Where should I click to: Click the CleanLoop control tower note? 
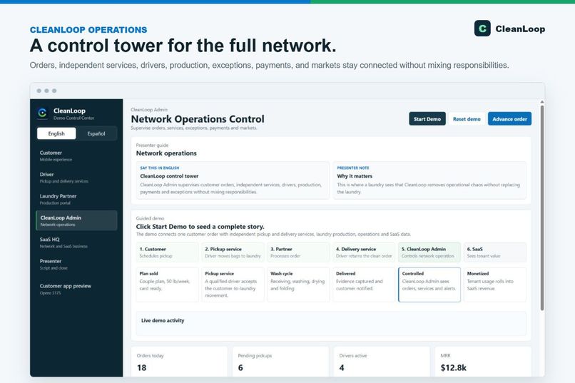coord(233,180)
